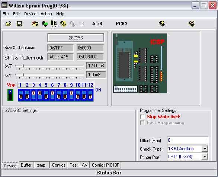Click the verify chip toolbar icon

tap(54, 24)
